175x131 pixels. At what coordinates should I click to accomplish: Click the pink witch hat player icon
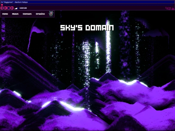tap(173, 8)
